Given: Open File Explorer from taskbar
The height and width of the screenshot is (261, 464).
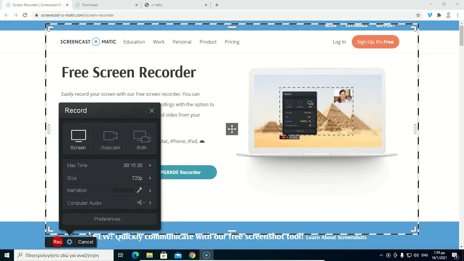Looking at the screenshot, I should coord(149,255).
